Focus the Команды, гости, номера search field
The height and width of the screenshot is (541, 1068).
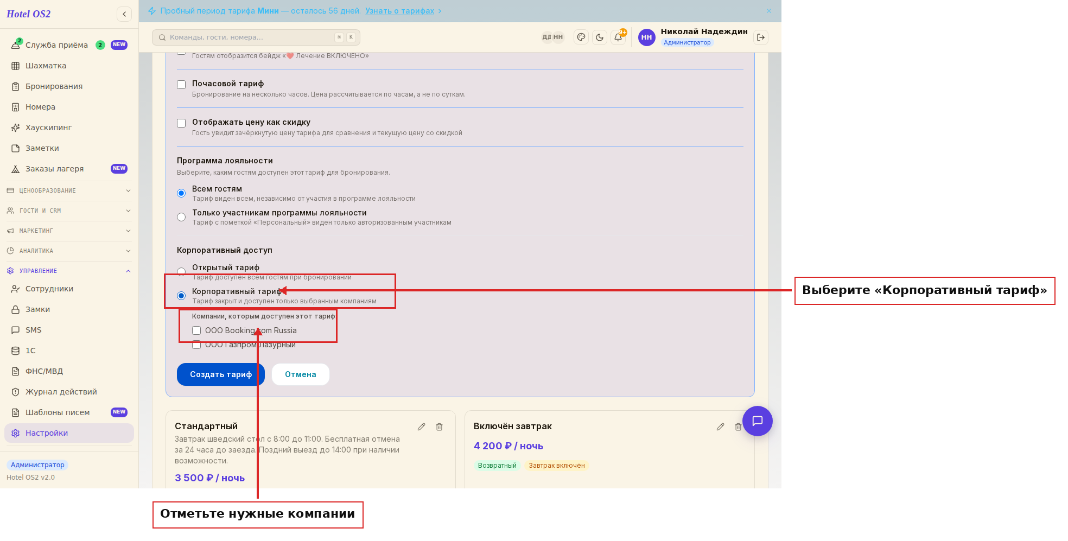coord(256,37)
